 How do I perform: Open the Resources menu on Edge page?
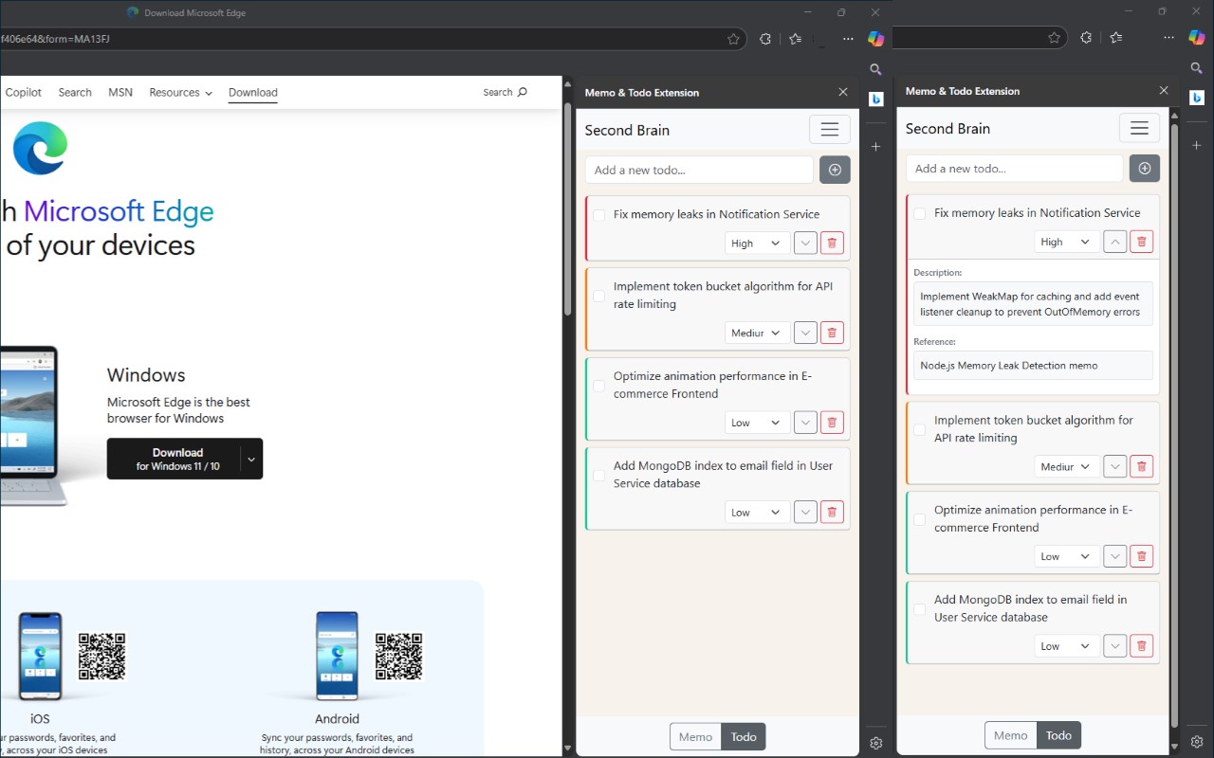pyautogui.click(x=180, y=92)
